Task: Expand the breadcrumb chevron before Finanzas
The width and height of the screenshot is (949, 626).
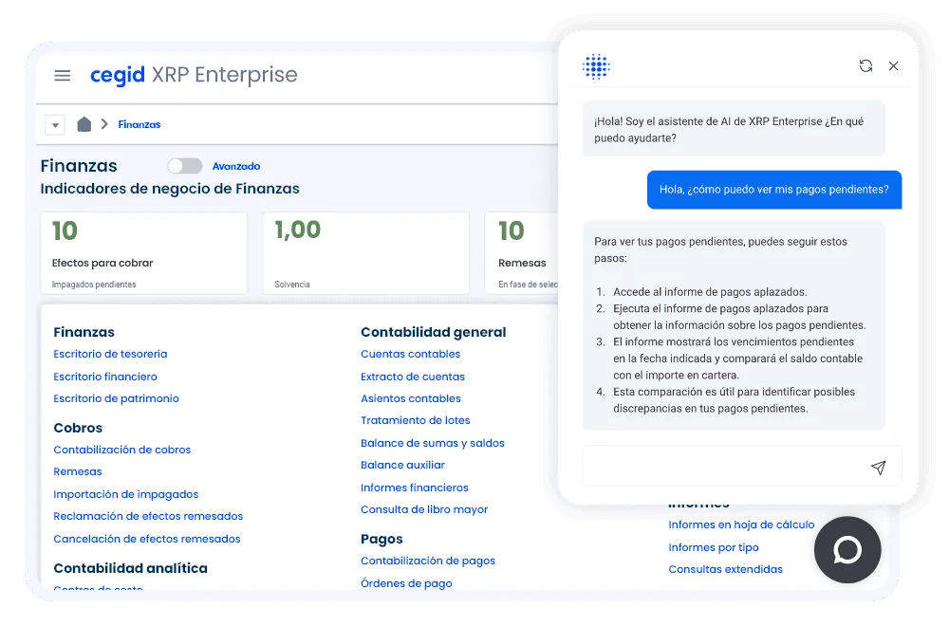Action: [104, 124]
